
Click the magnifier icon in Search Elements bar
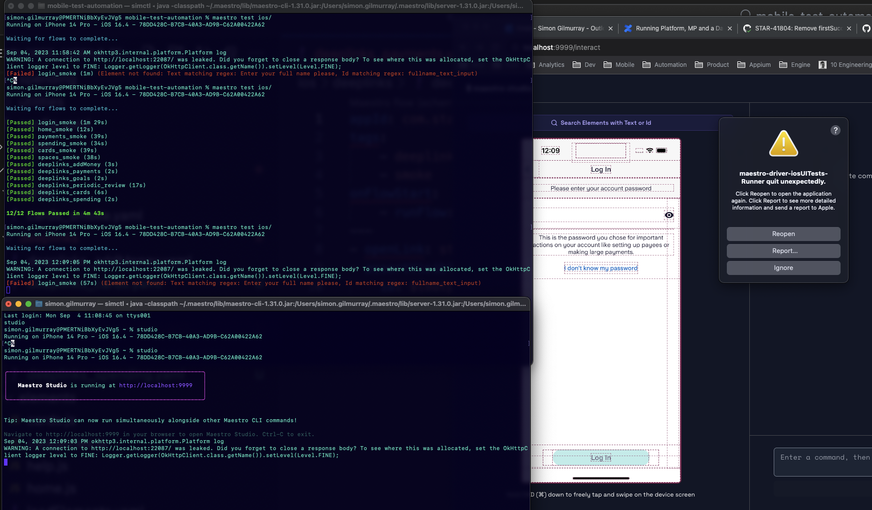point(554,122)
